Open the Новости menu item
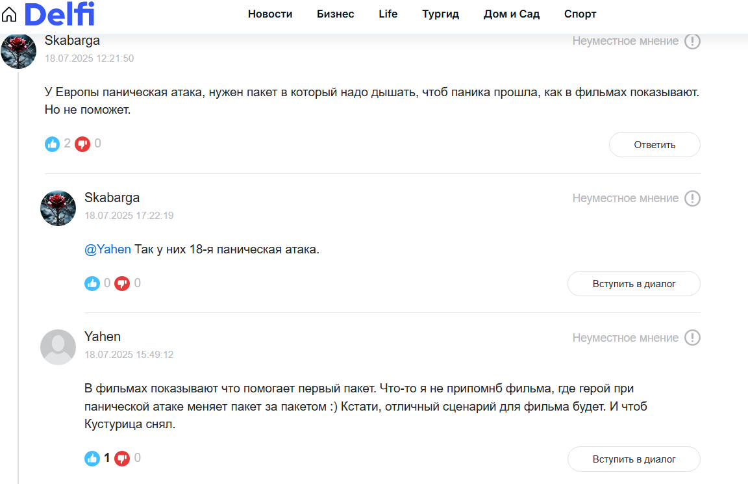This screenshot has height=484, width=748. pyautogui.click(x=270, y=14)
